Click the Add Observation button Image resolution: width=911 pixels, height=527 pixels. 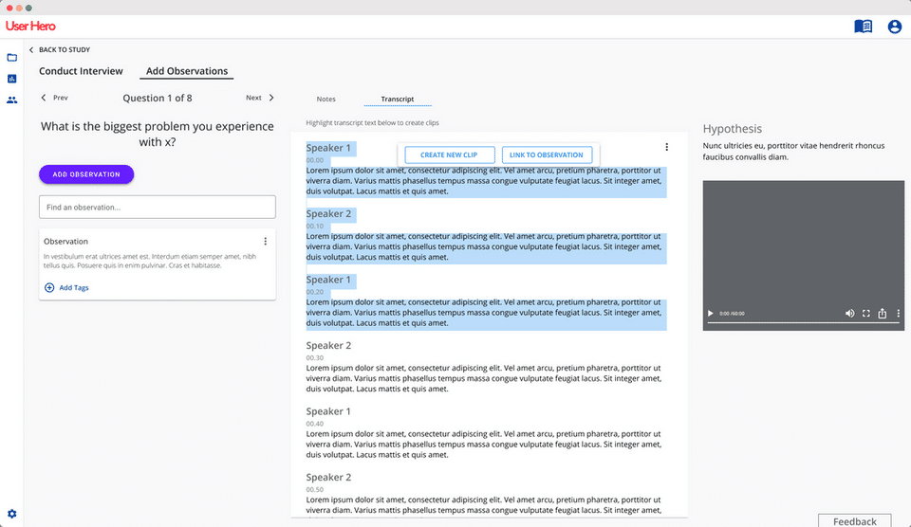86,174
